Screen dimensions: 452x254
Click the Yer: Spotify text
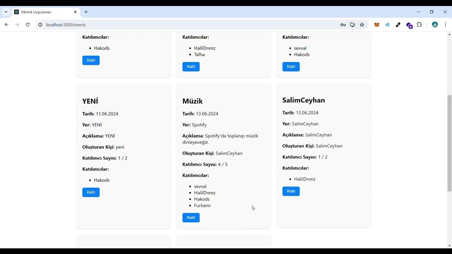coord(195,125)
